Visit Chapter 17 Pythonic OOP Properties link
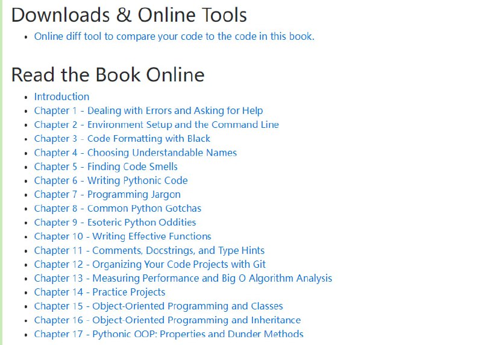Screen dimensions: 482x345 click(169, 334)
